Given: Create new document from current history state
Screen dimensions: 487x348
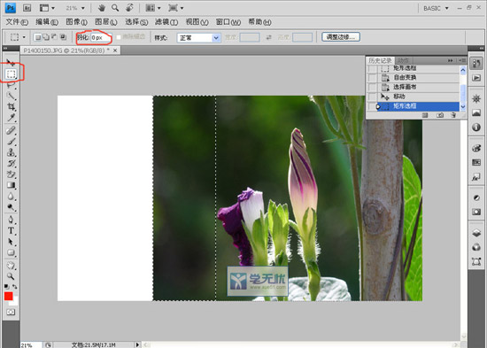Looking at the screenshot, I should click(425, 115).
